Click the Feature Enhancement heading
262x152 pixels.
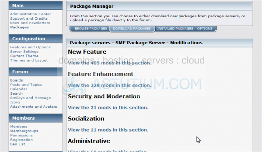tap(101, 74)
